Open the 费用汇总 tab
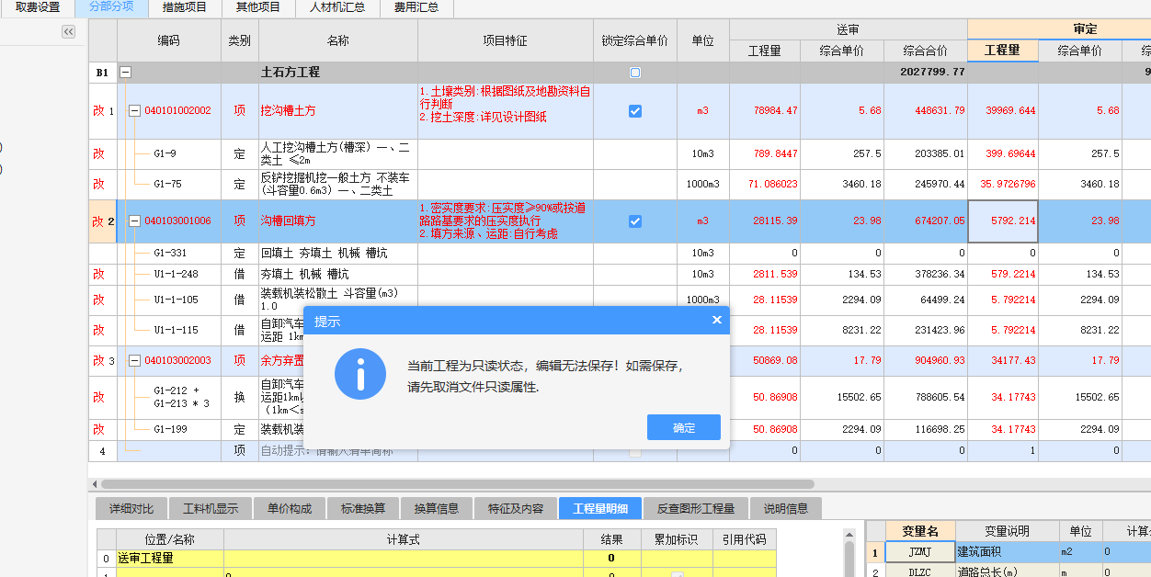The width and height of the screenshot is (1151, 577). tap(416, 7)
